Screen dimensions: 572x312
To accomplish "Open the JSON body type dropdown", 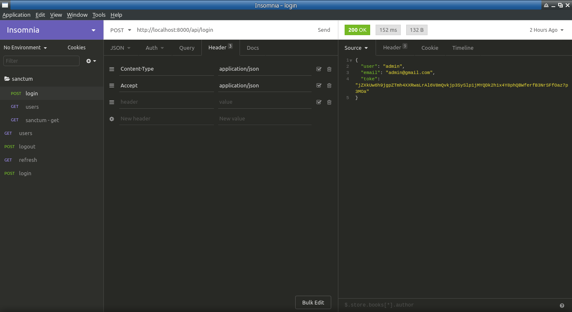I will coord(121,48).
